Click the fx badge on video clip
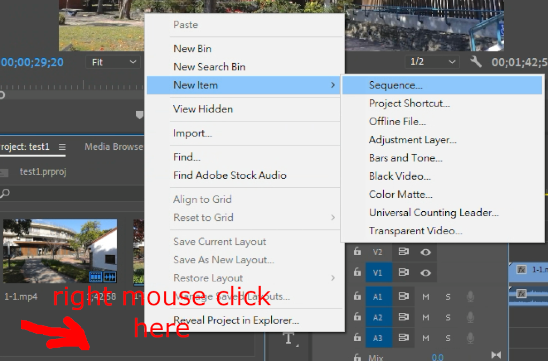Screen dimensions: 548x361 click(521, 270)
